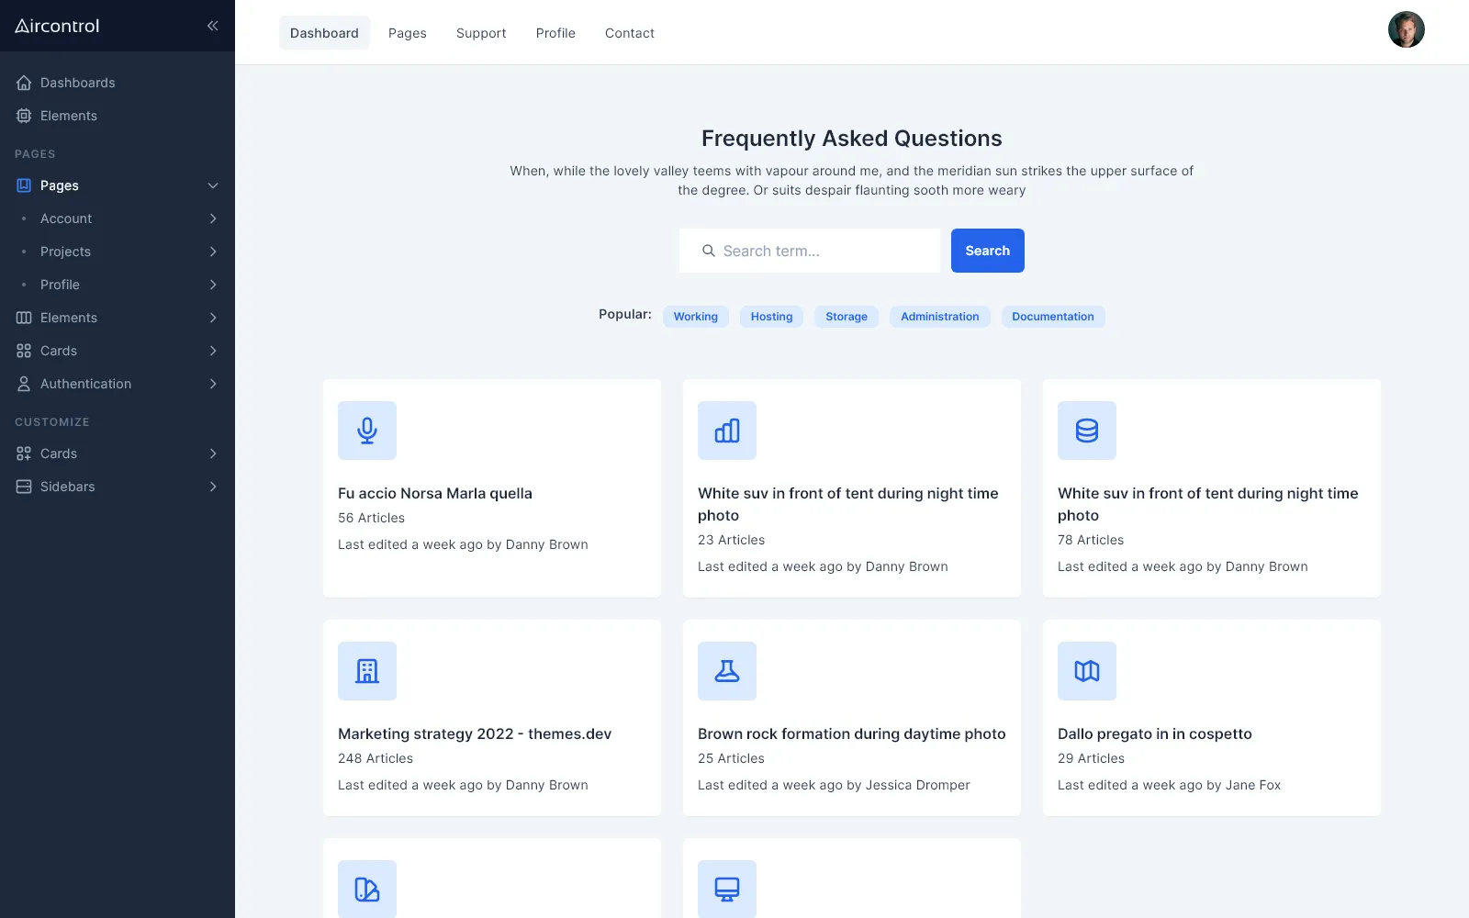Image resolution: width=1469 pixels, height=918 pixels.
Task: Click the Aircontrol logo
Action: click(57, 26)
